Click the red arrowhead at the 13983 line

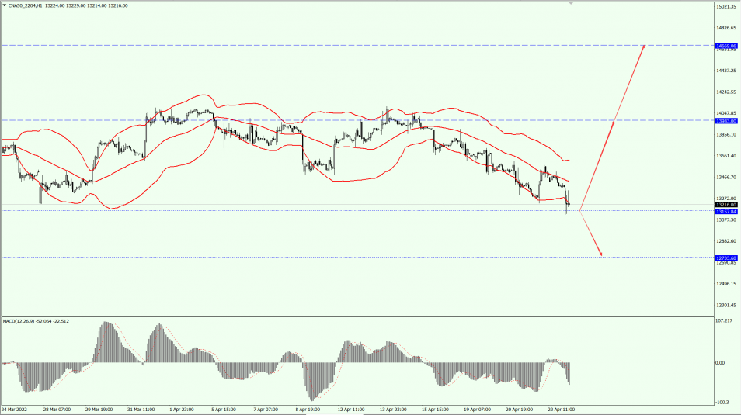click(x=614, y=122)
